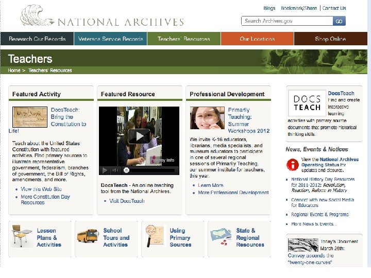Open Today's Document thumbnail image

[x=303, y=245]
